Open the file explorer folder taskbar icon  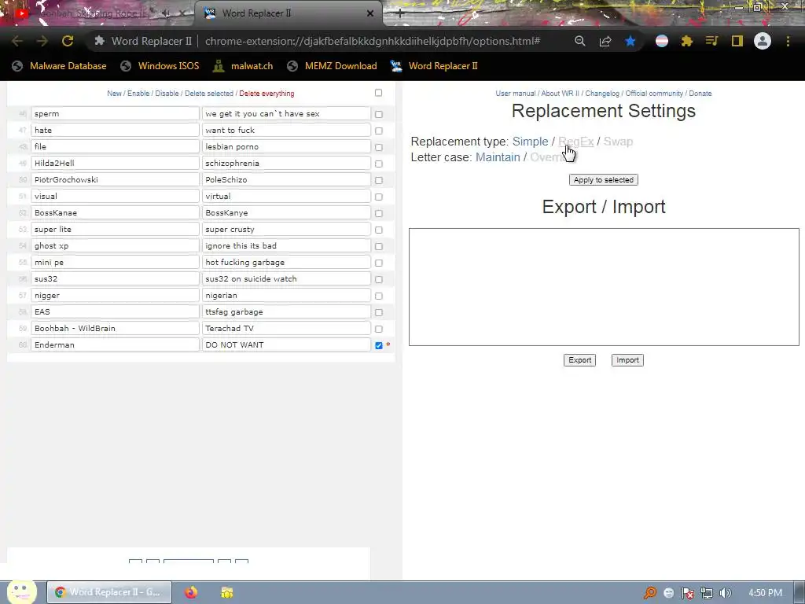point(227,592)
